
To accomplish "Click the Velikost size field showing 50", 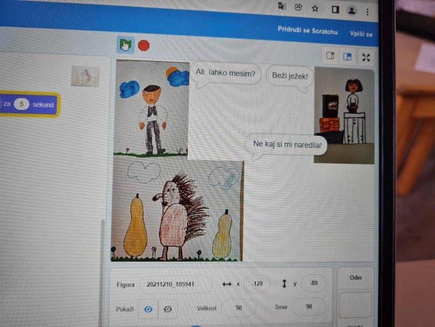I will [239, 308].
